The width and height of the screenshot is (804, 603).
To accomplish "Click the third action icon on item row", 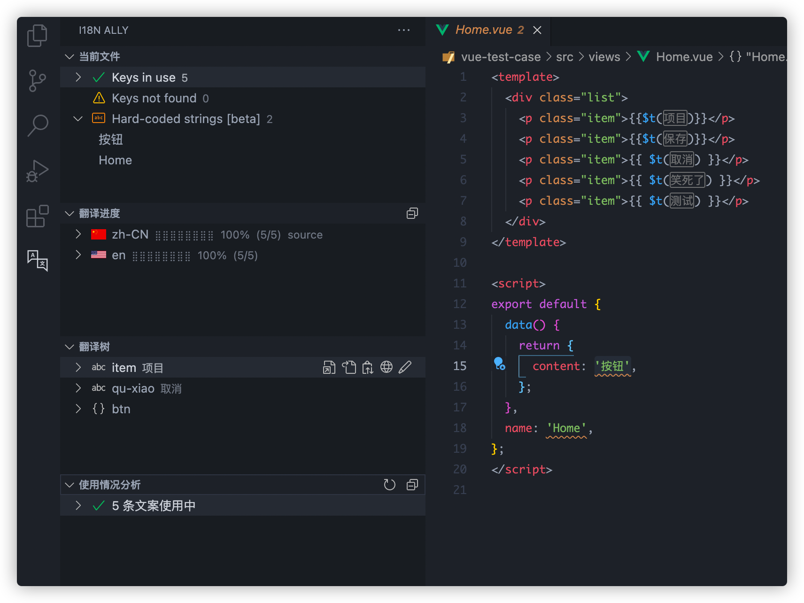I will coord(368,367).
